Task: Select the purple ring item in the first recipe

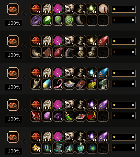Action: coord(36,20)
